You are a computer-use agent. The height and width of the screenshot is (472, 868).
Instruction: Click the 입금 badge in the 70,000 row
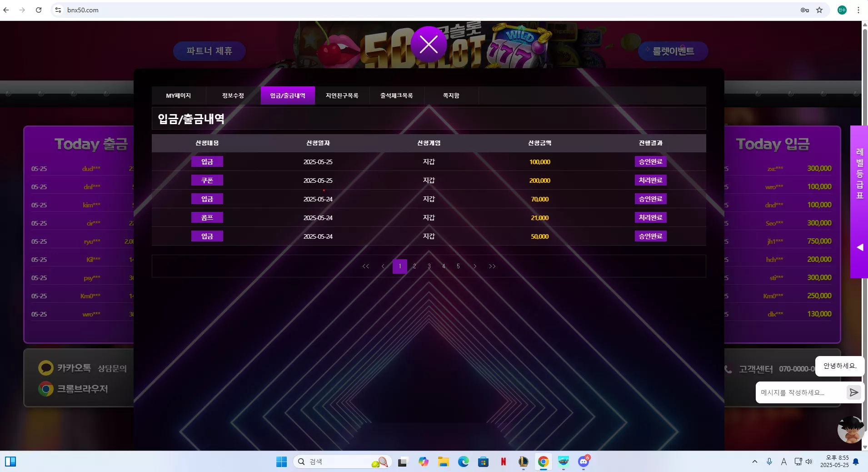tap(207, 199)
